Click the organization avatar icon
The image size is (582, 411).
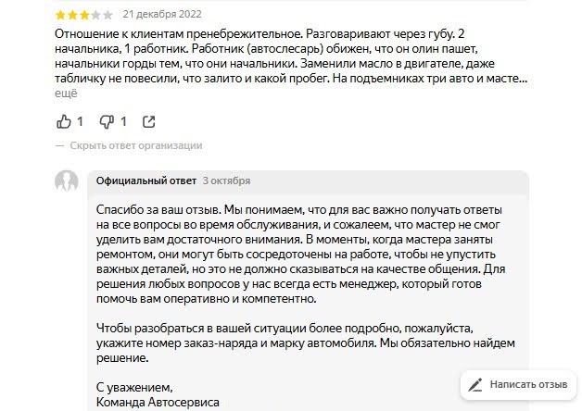tap(67, 181)
